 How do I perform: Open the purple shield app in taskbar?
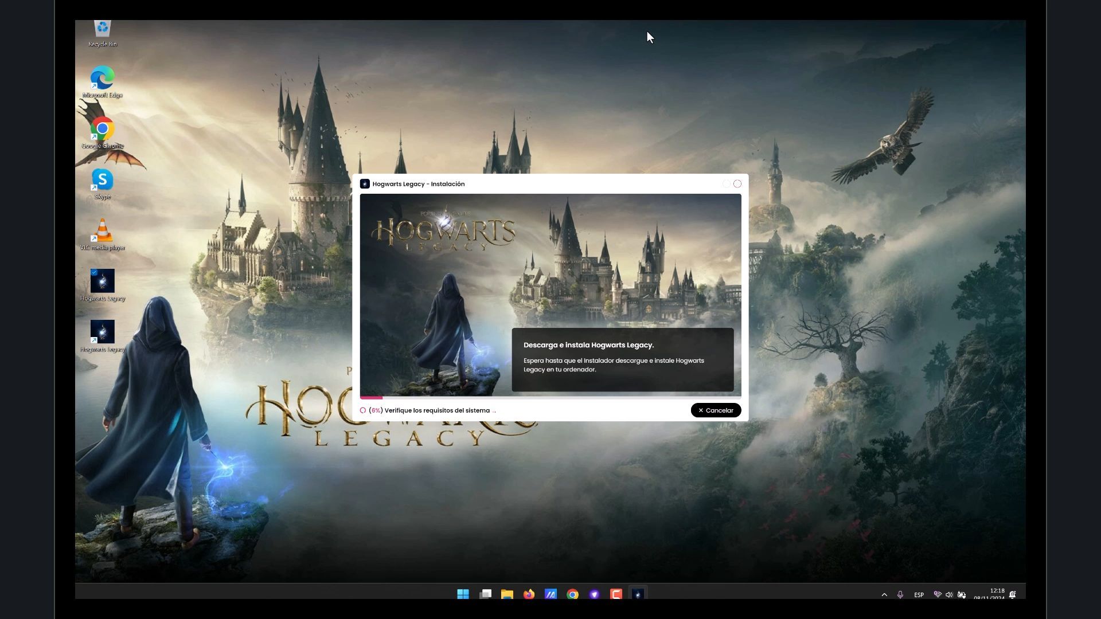pyautogui.click(x=594, y=594)
